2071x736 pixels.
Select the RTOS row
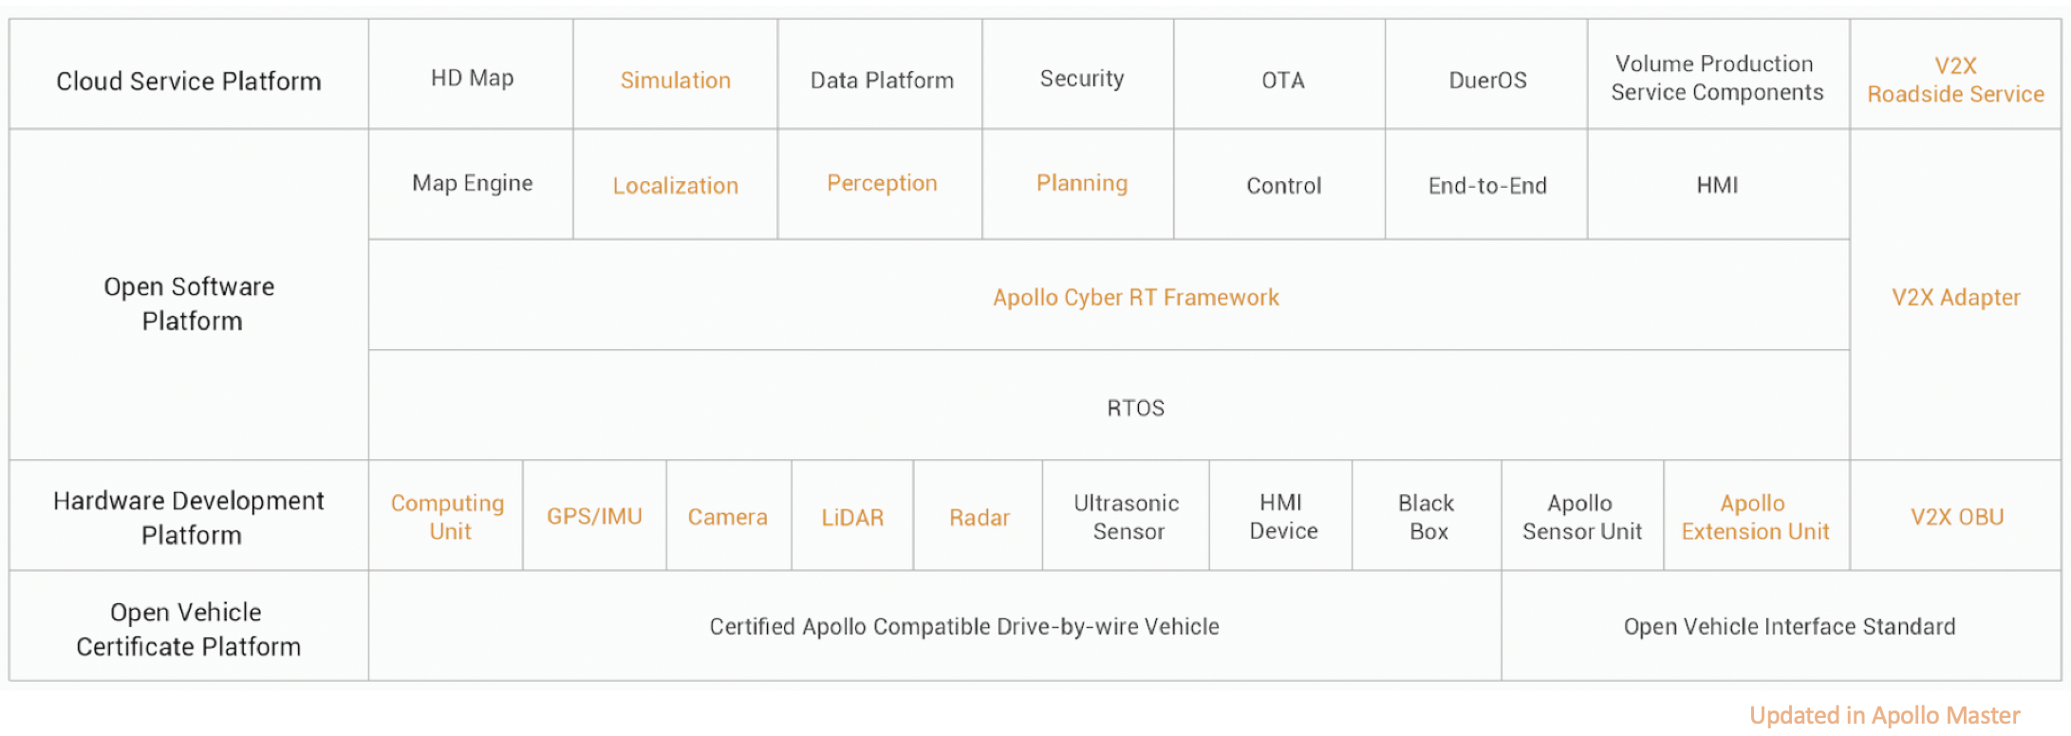pos(1135,408)
